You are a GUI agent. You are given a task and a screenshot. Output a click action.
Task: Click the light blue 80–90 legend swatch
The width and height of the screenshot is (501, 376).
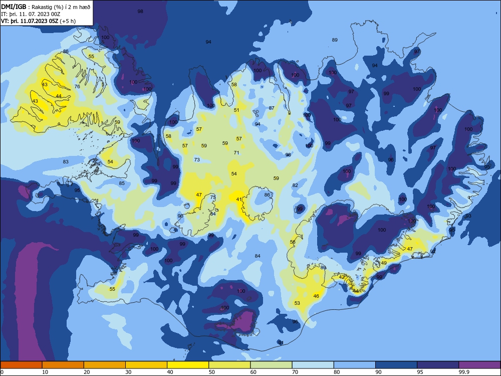pyautogui.click(x=355, y=365)
